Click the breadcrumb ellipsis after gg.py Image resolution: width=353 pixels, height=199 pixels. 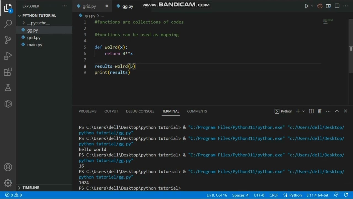pos(102,16)
